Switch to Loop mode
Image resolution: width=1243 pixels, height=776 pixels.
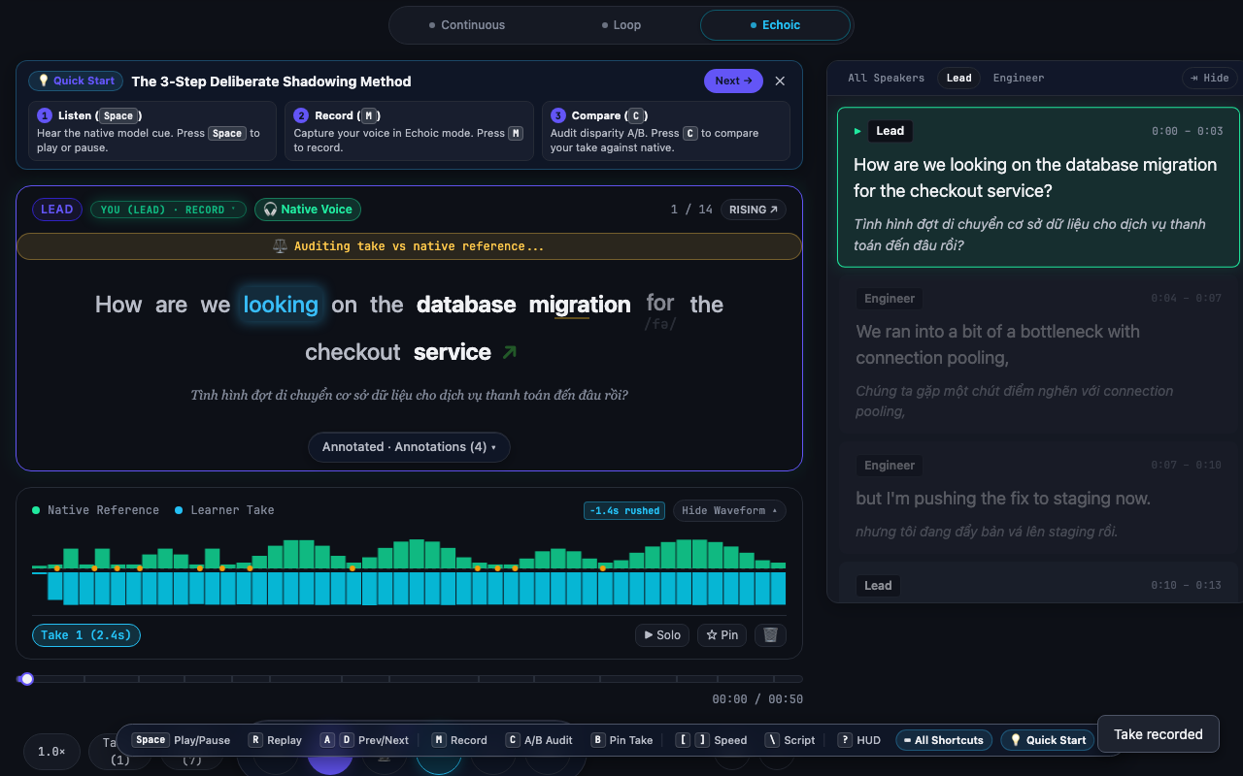(621, 25)
